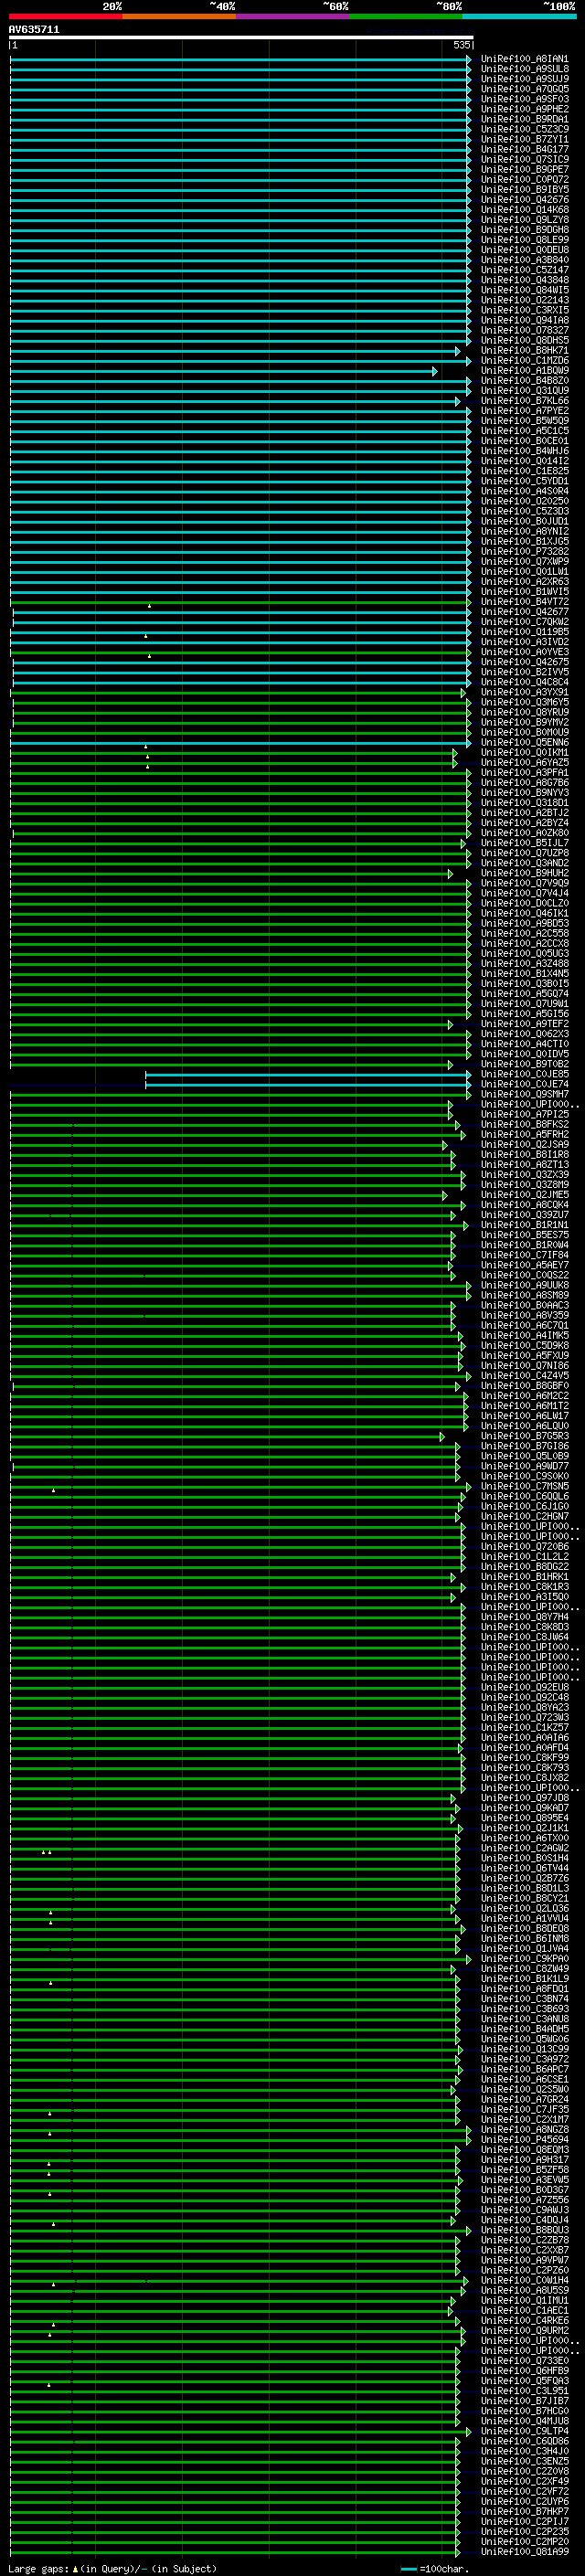
Task: Click the cyan ~100% identity legend segment
Action: [x=519, y=16]
